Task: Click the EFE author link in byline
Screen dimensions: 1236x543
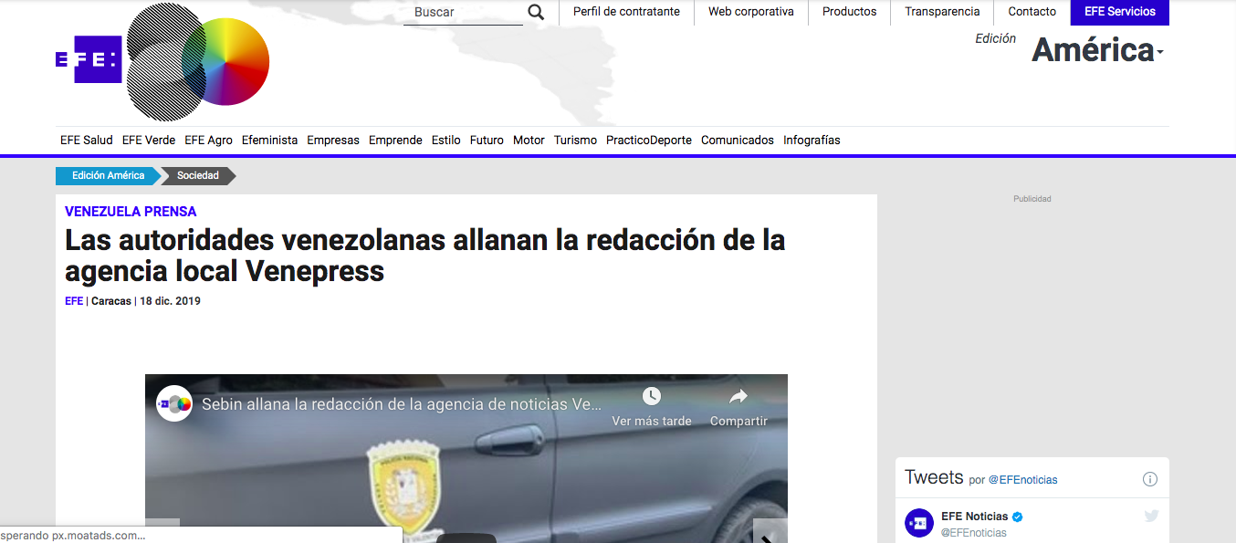Action: [x=74, y=301]
